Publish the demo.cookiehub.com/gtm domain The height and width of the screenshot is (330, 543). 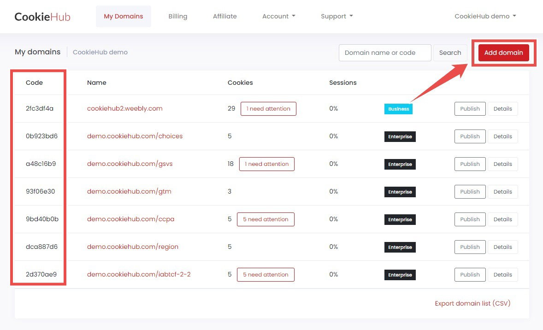[470, 192]
